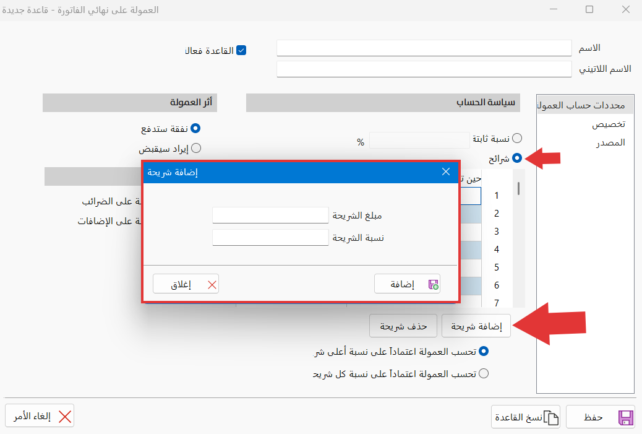Choose the شرائح radio option
The image size is (642, 434).
[x=517, y=158]
